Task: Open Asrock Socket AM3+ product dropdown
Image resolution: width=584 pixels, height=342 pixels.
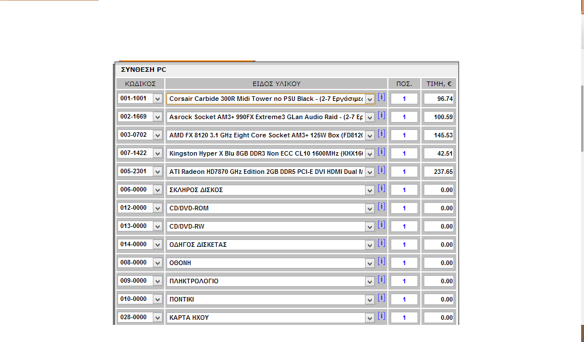Action: point(370,117)
